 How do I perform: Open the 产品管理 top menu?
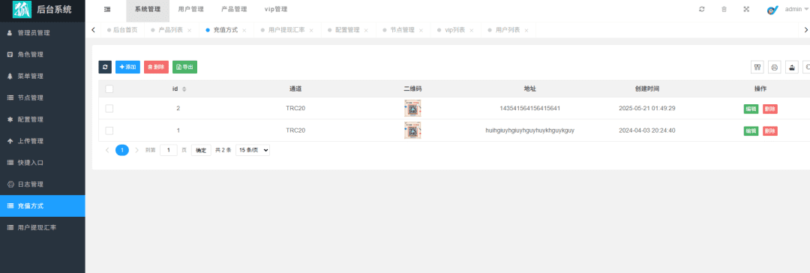coord(234,9)
